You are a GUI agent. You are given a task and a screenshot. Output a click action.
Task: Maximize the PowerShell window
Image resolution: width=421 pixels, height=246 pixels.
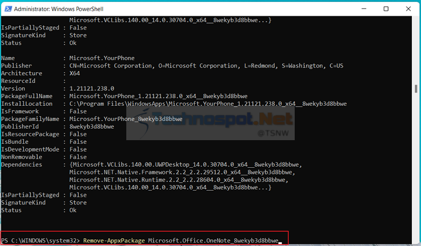pyautogui.click(x=386, y=9)
